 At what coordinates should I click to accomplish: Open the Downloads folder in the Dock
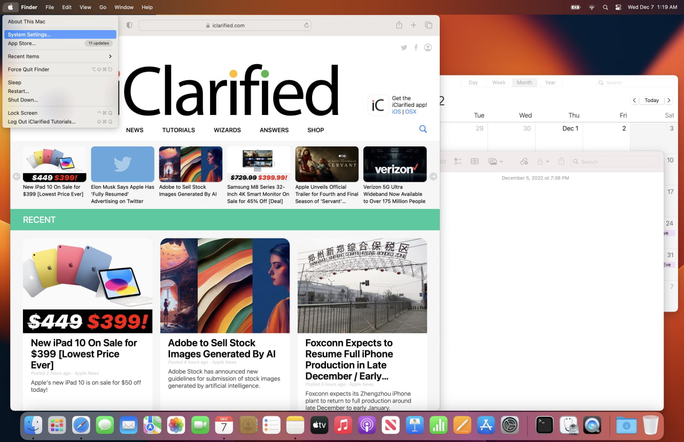(x=626, y=425)
